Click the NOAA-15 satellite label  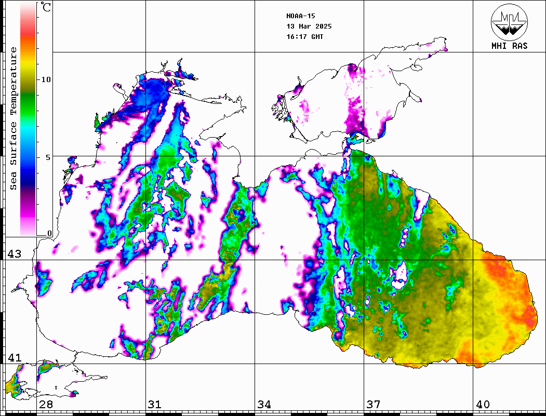(x=300, y=16)
